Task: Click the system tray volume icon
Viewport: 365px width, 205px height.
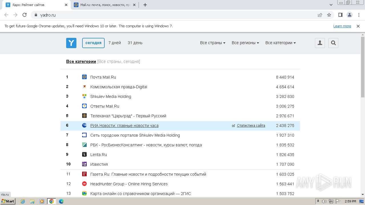Action: point(324,201)
